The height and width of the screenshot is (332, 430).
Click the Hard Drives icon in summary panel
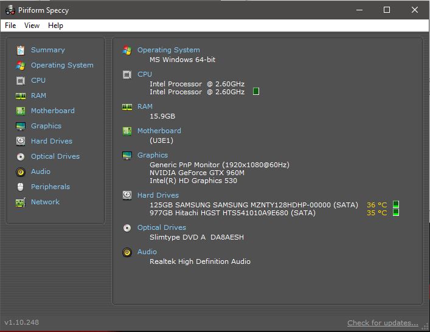click(127, 195)
